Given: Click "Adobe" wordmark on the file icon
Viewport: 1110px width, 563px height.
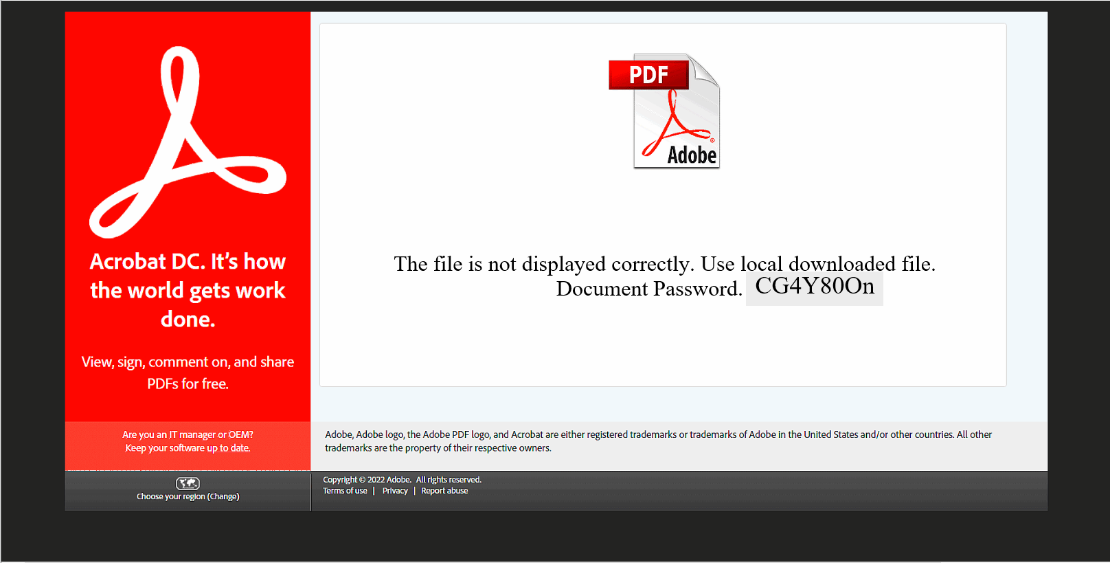Looking at the screenshot, I should coord(692,155).
